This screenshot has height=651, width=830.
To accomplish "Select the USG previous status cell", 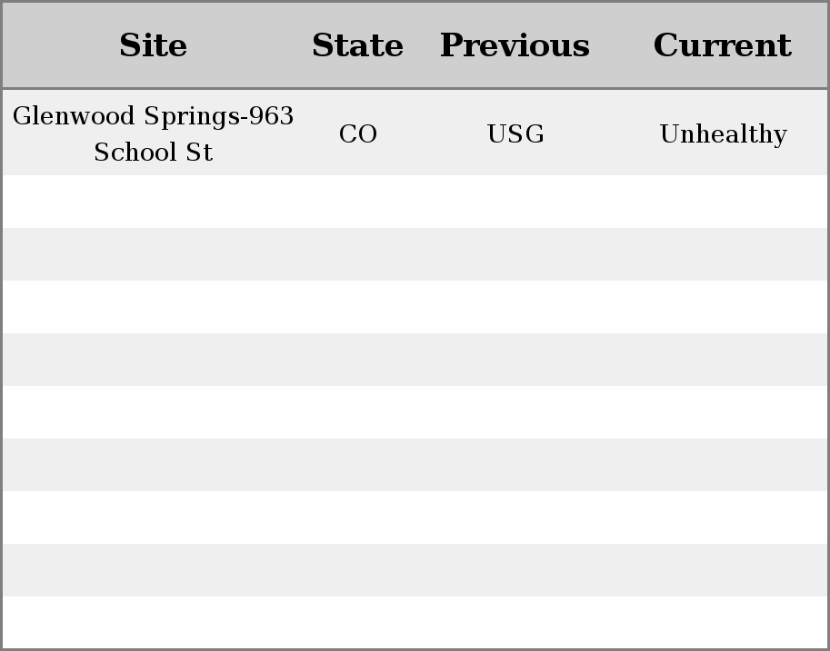I will pyautogui.click(x=515, y=133).
